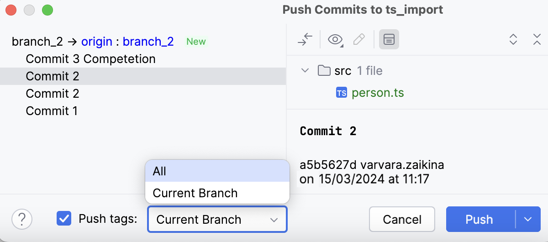Click the origin remote link
The image size is (548, 242).
coord(97,42)
